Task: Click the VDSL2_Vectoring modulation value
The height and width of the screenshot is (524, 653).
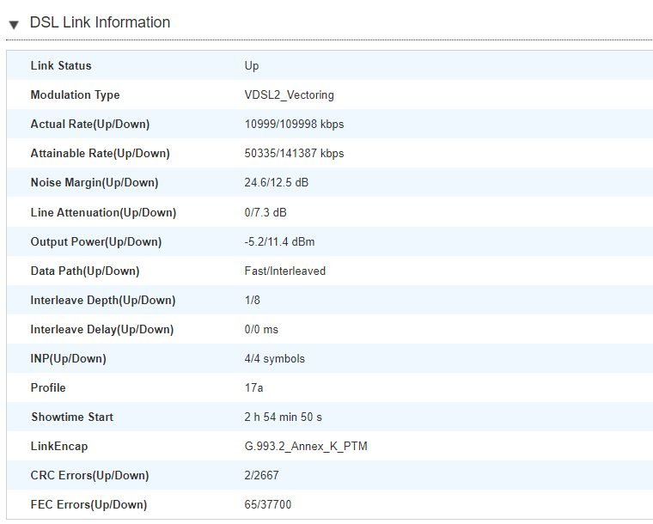Action: (289, 95)
